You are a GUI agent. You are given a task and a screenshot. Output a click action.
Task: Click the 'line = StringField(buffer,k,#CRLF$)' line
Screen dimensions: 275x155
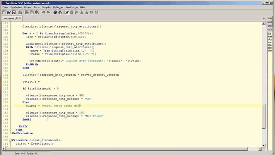56,37
